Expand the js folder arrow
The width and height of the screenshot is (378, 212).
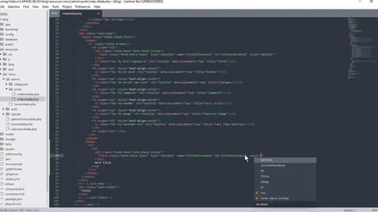click(x=1, y=59)
